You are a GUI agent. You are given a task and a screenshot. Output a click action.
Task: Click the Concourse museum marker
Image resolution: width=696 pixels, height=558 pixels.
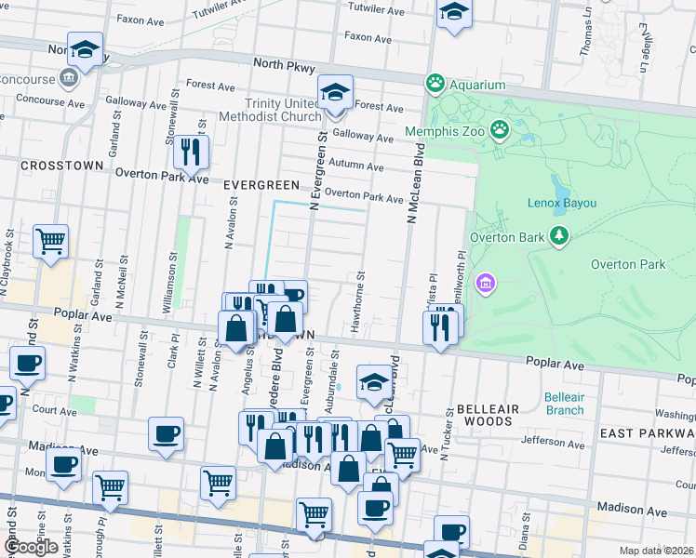(x=69, y=78)
